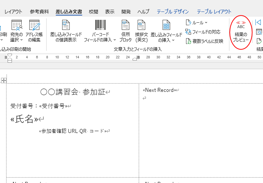Click the table move handle icon
The image size is (263, 183).
(4, 80)
